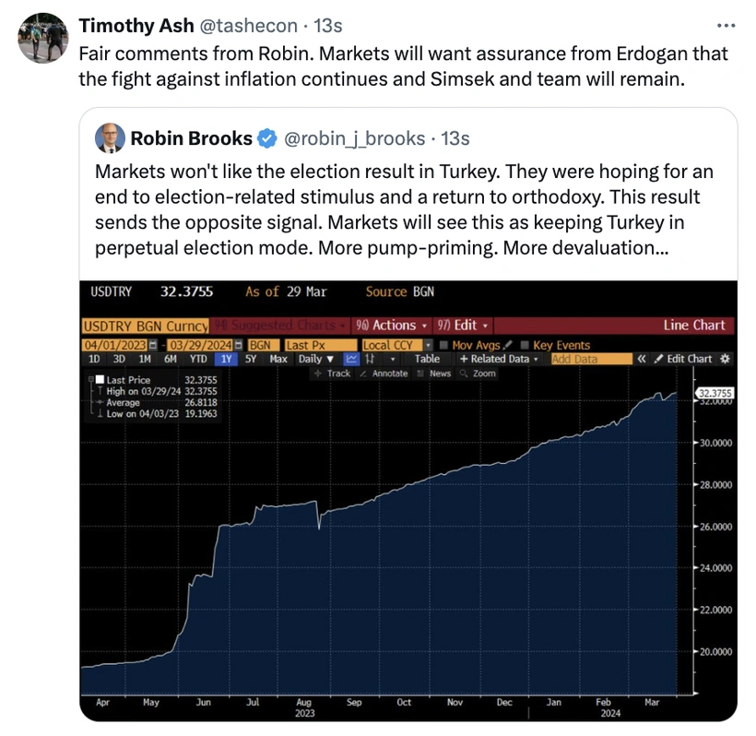
Task: Click Robin Brooks' small profile photo
Action: 111,138
